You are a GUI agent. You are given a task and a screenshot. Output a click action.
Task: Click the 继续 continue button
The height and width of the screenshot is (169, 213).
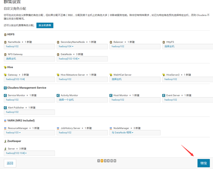[203, 163]
